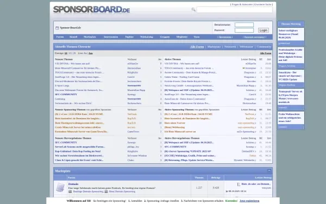
Task: Open the Webkatalog navigation item
Action: (147, 37)
